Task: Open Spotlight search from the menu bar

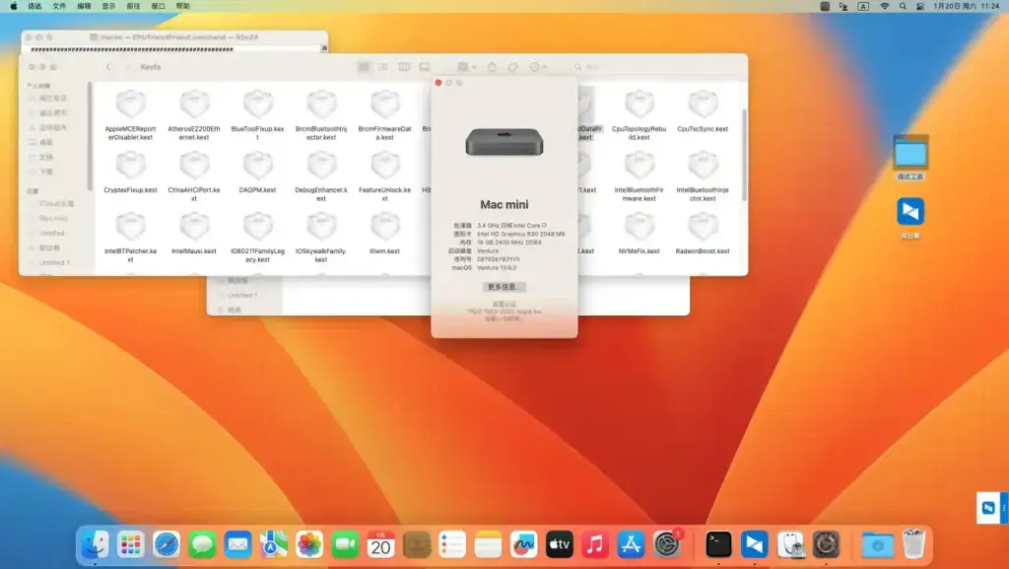Action: click(903, 6)
